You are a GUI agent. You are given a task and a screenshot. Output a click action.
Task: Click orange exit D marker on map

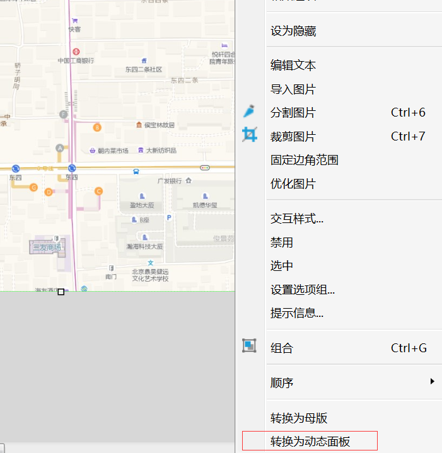[x=49, y=192]
